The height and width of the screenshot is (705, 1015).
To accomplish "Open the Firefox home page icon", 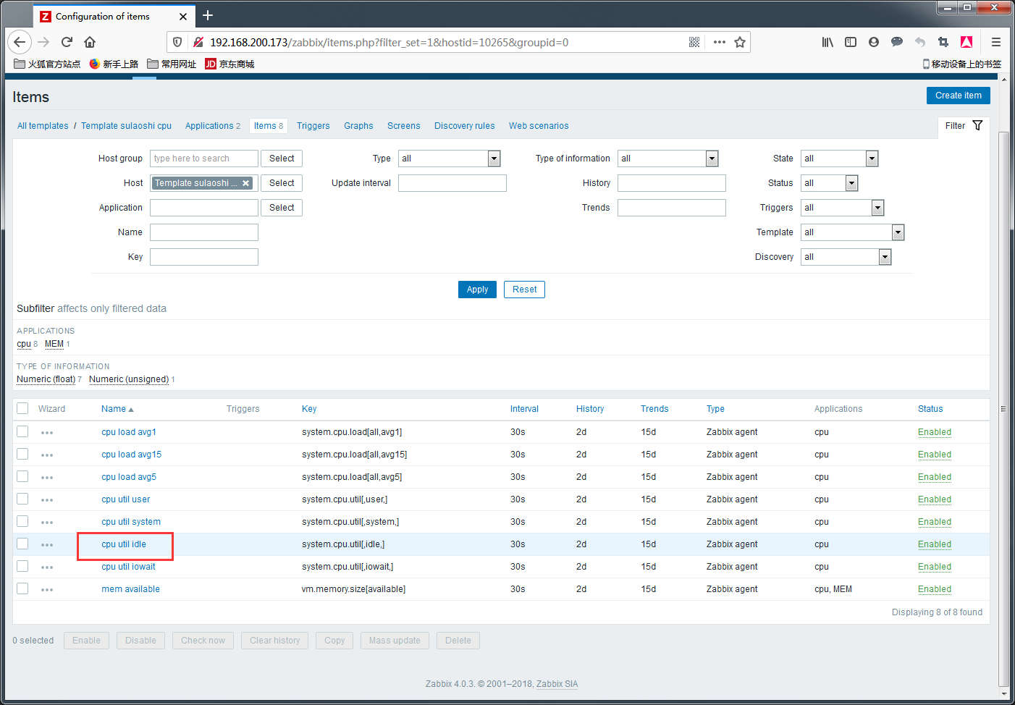I will (x=90, y=42).
